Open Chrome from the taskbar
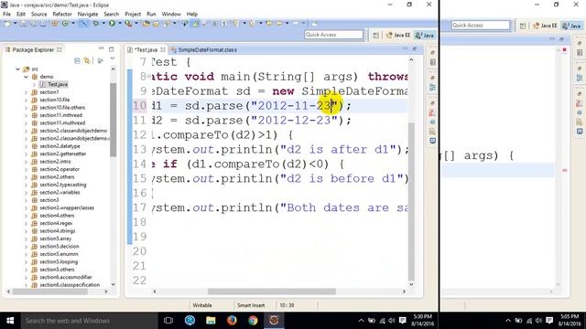The image size is (586, 329). [x=253, y=321]
